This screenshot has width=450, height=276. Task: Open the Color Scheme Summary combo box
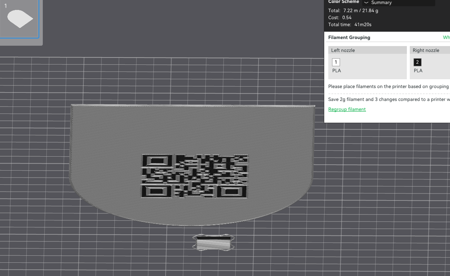(x=398, y=3)
